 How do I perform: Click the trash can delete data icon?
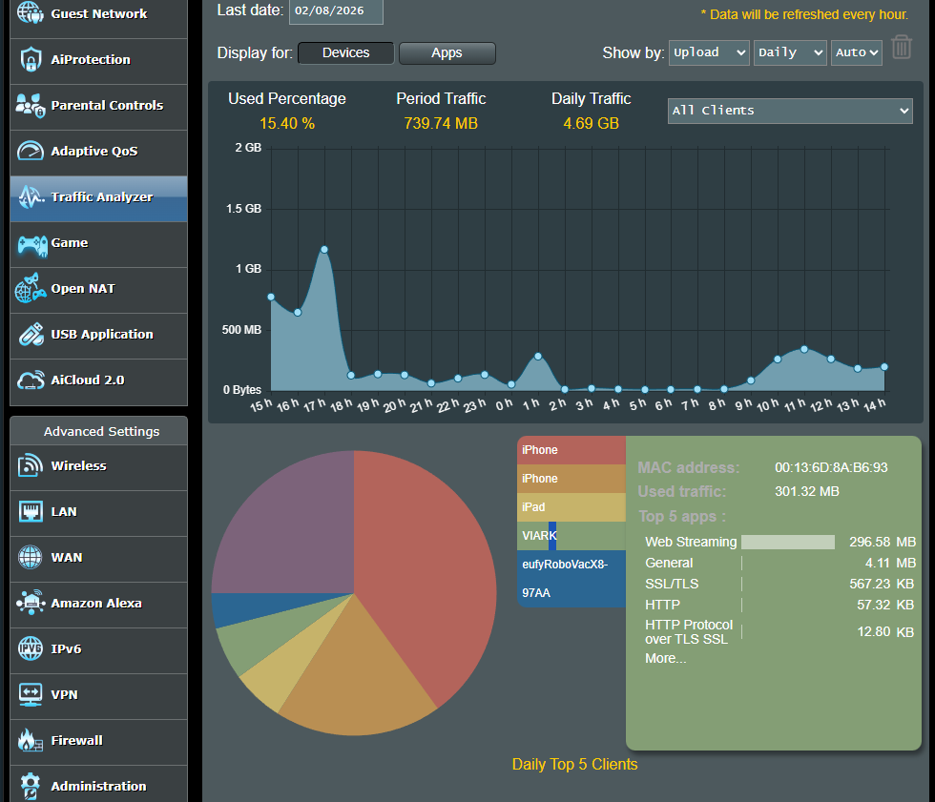901,47
